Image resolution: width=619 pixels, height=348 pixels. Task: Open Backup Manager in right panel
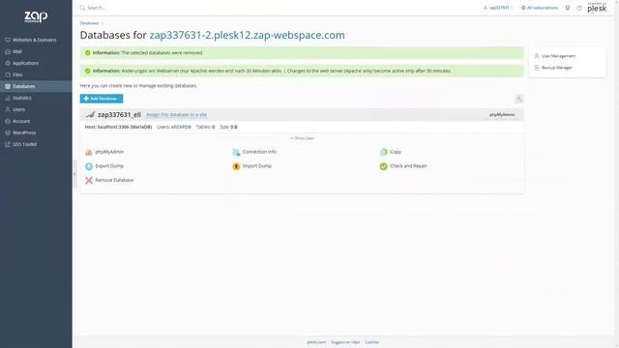(557, 68)
